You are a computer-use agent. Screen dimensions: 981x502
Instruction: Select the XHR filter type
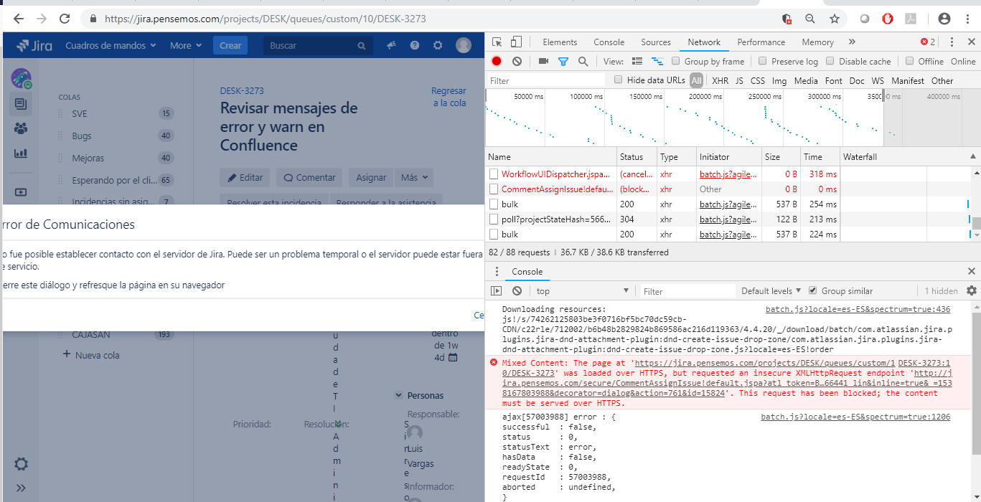pos(720,81)
